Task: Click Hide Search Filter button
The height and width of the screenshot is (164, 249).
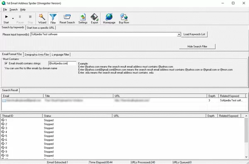Action: (197, 47)
